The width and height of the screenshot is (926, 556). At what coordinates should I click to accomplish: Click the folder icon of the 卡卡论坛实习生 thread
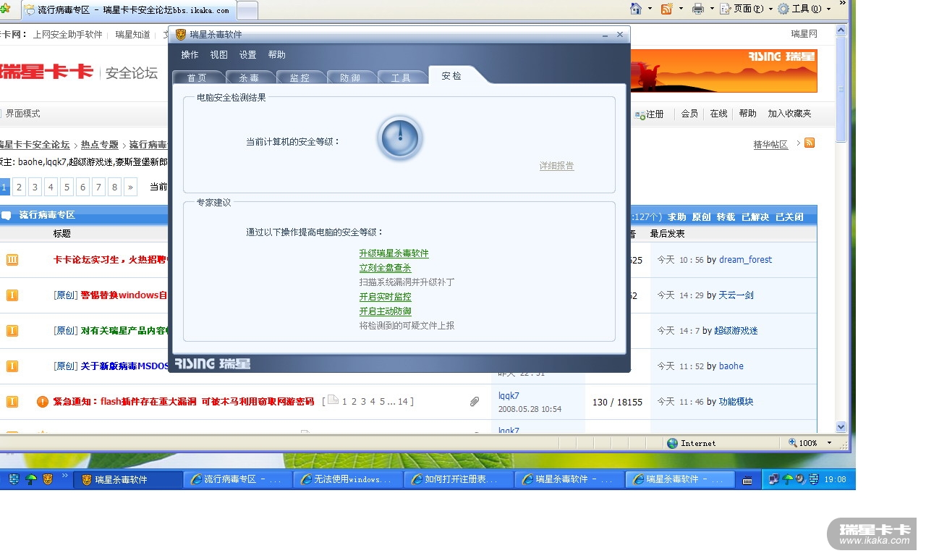(12, 259)
